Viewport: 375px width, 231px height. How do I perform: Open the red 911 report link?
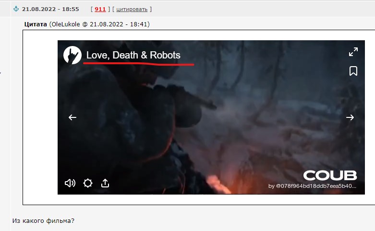click(100, 9)
